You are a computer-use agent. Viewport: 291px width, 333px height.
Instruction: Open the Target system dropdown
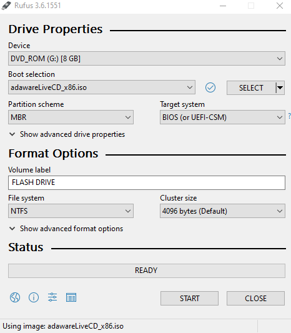222,117
